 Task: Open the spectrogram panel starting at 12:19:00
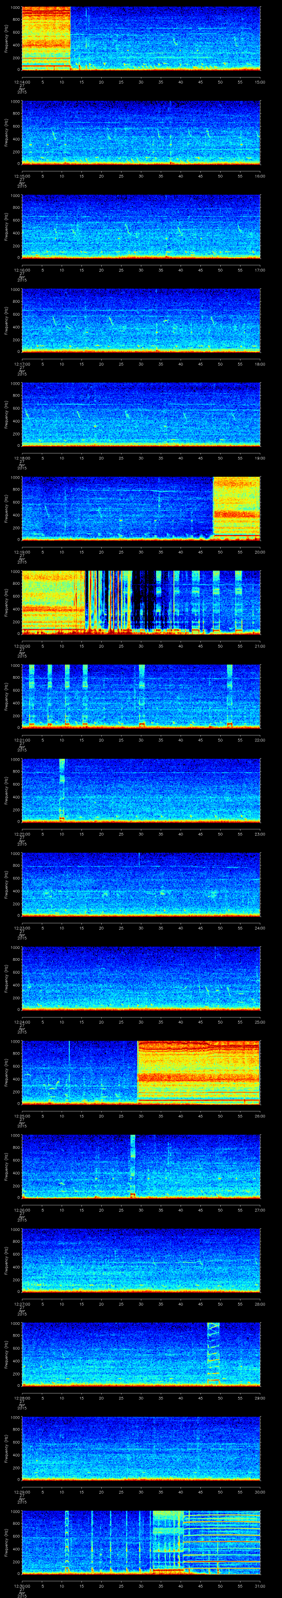141,509
